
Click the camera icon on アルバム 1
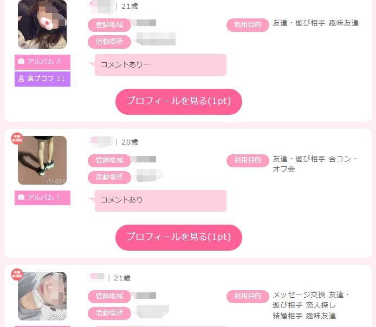[x=21, y=197]
